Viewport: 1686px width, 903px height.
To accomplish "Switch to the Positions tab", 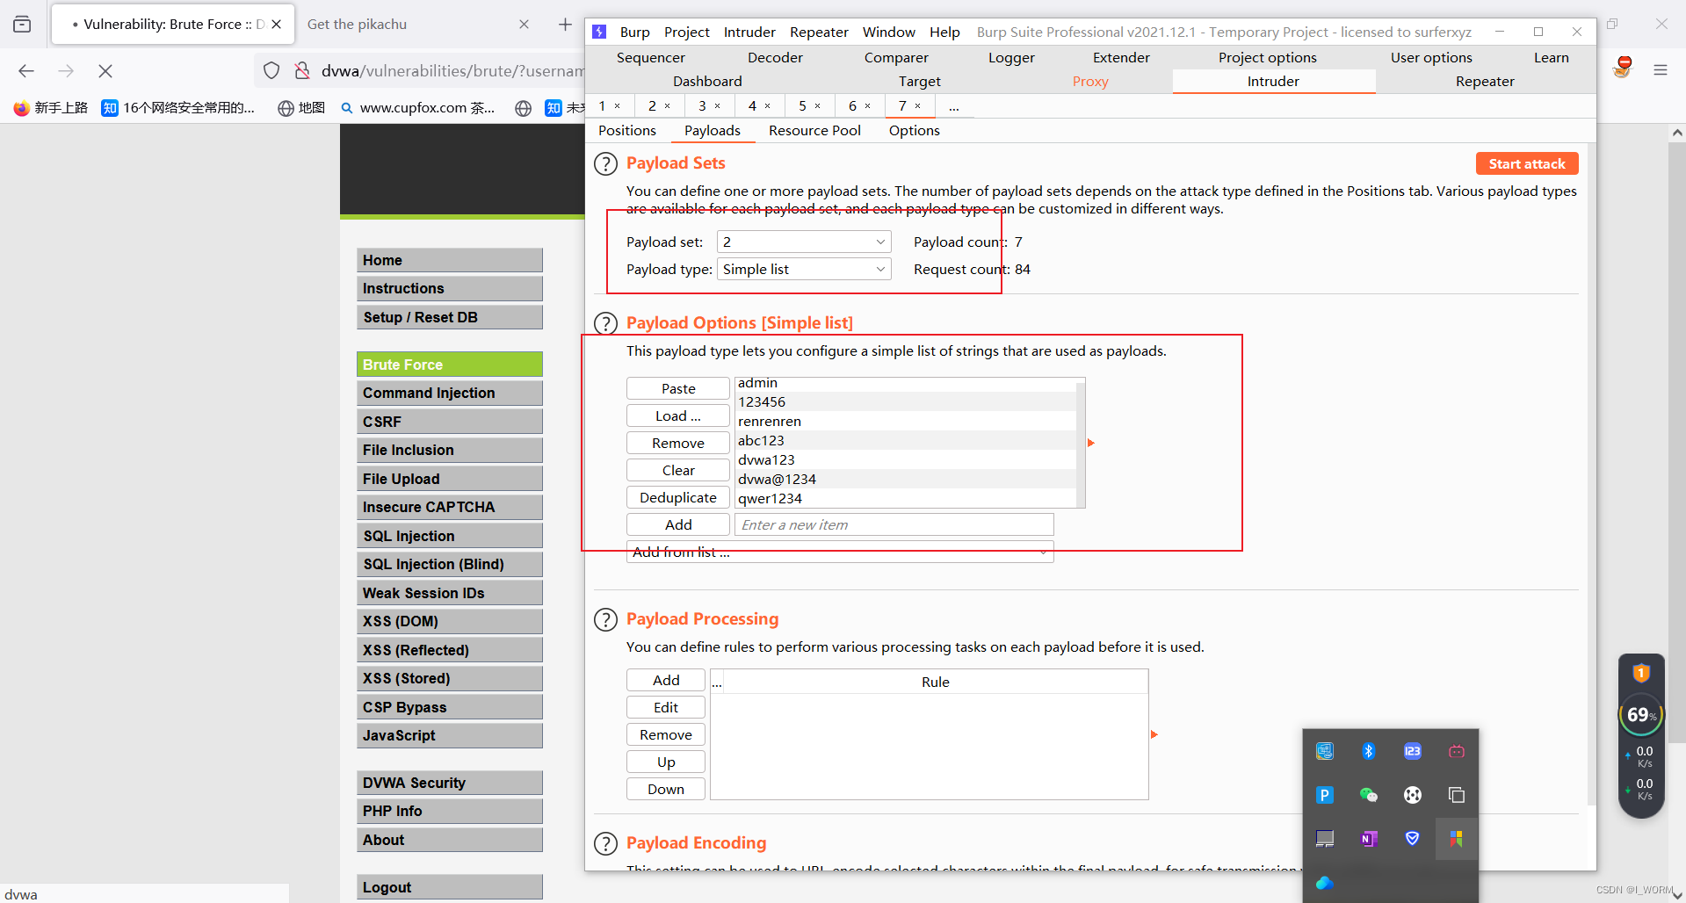I will 627,131.
